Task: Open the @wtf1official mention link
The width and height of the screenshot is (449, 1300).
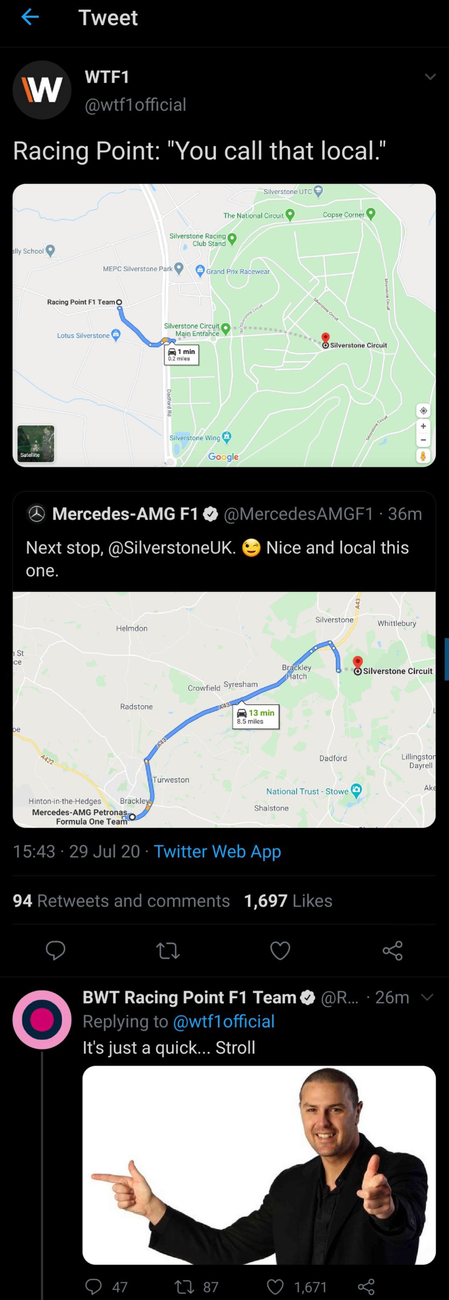Action: click(x=224, y=1021)
